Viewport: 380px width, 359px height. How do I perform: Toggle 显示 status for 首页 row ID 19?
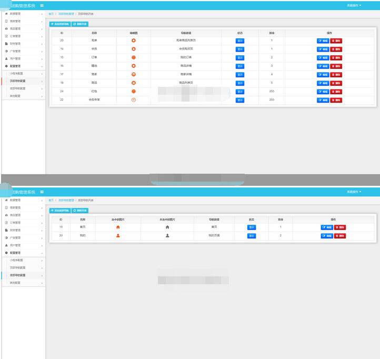point(252,227)
